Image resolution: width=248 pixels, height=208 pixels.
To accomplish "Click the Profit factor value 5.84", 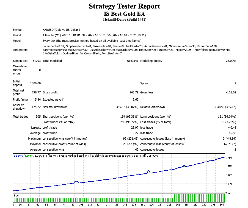I will click(37, 99).
